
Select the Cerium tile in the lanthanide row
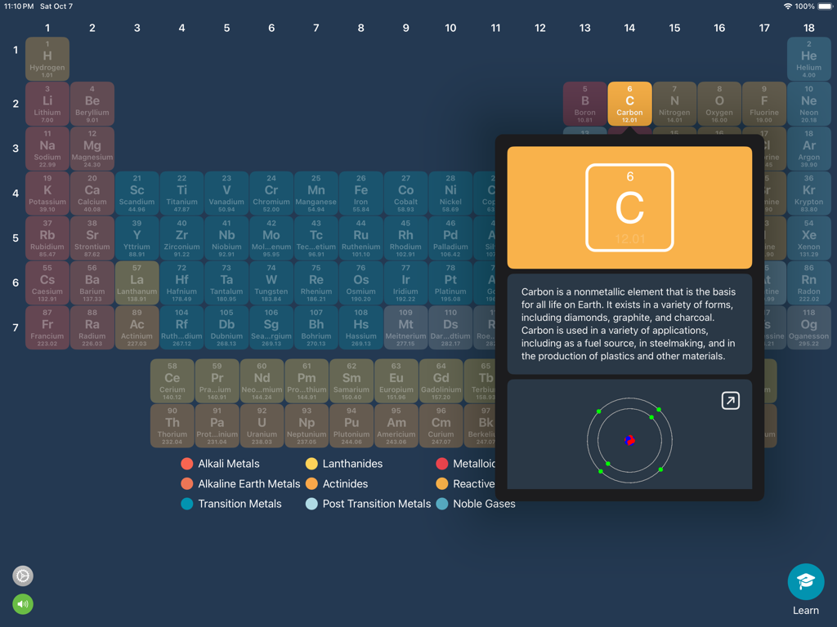[x=172, y=380]
